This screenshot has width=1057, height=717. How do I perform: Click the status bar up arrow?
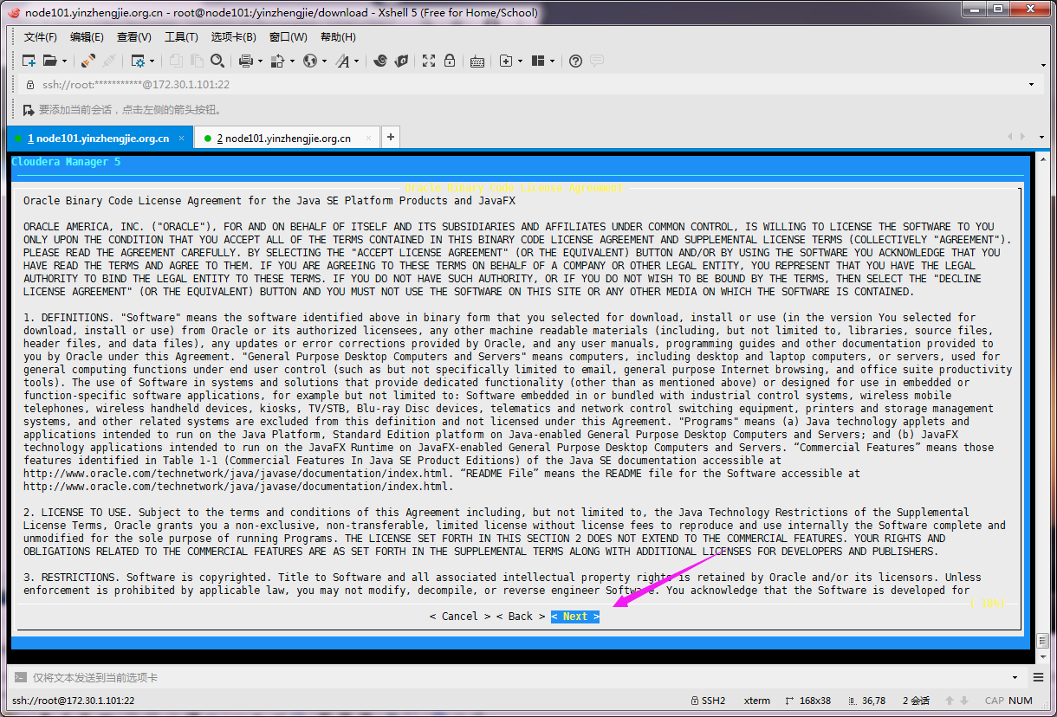(x=950, y=701)
